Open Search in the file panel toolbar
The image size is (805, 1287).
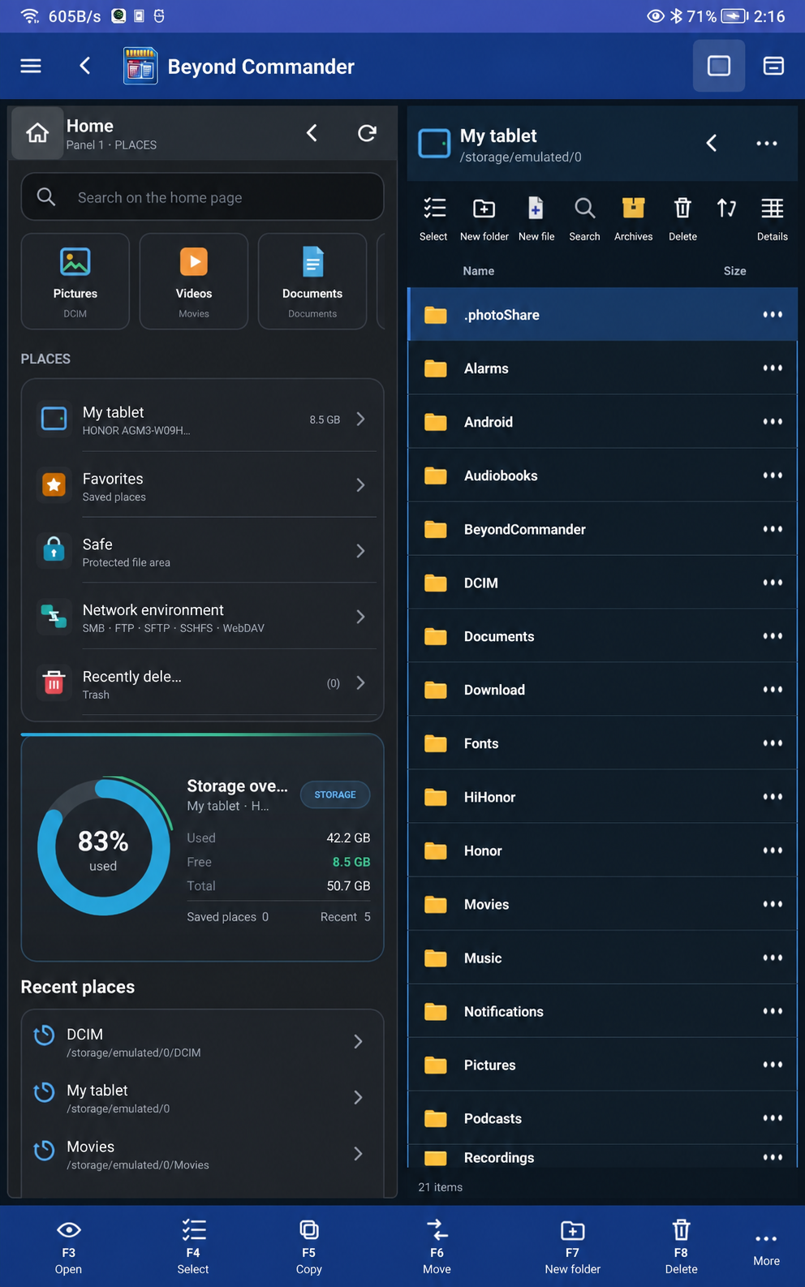click(x=584, y=219)
